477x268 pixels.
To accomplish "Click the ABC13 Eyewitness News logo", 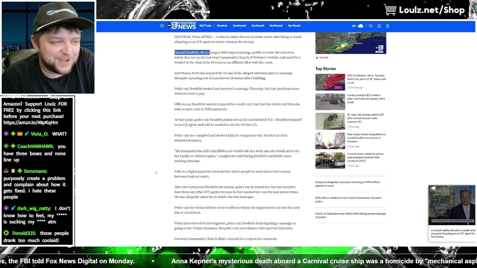I will point(181,26).
